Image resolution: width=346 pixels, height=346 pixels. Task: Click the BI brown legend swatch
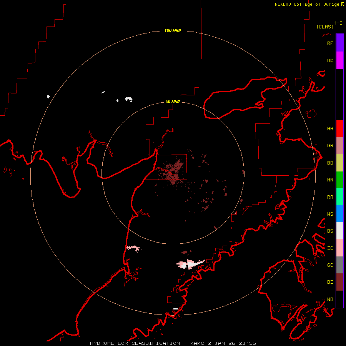click(x=339, y=282)
